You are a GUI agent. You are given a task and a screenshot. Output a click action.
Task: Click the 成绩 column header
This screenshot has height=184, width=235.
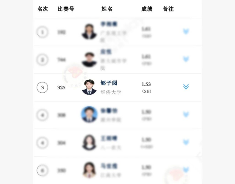click(147, 9)
